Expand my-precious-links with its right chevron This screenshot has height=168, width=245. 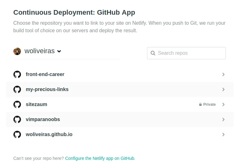pos(223,89)
